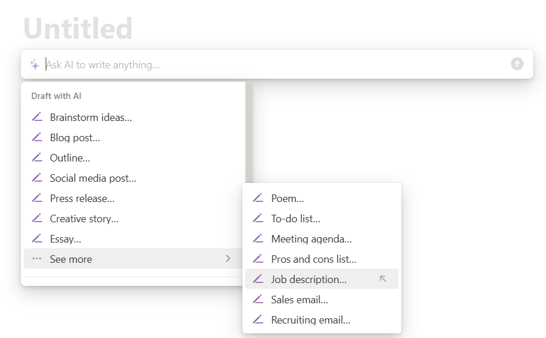Viewport: 546px width, 338px height.
Task: Click the pencil icon next to Sales email
Action: (258, 300)
